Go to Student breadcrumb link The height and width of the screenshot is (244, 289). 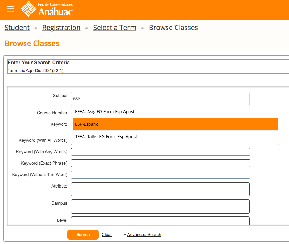pyautogui.click(x=17, y=28)
